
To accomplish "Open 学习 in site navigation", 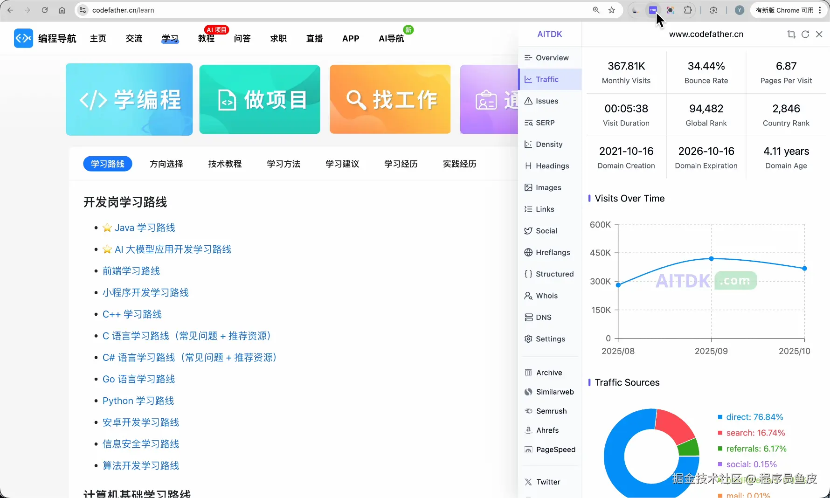I will pos(170,38).
